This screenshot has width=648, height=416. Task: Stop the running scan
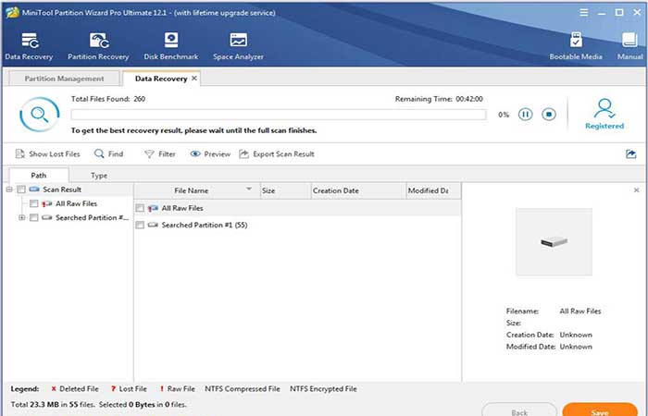click(549, 115)
